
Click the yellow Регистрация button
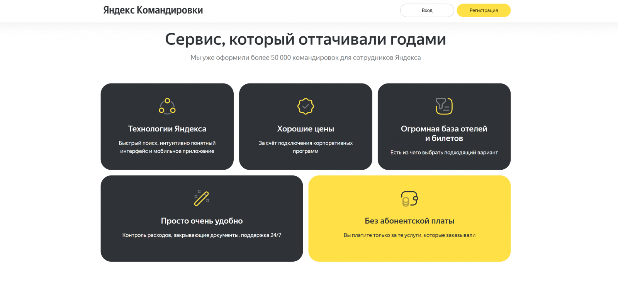pos(484,10)
